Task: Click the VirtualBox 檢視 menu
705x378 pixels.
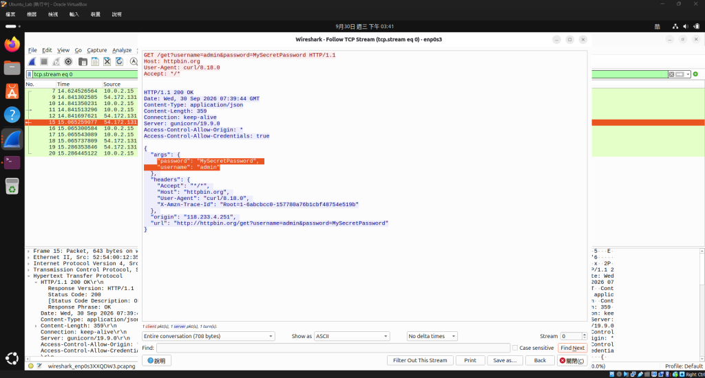Action: [x=53, y=14]
